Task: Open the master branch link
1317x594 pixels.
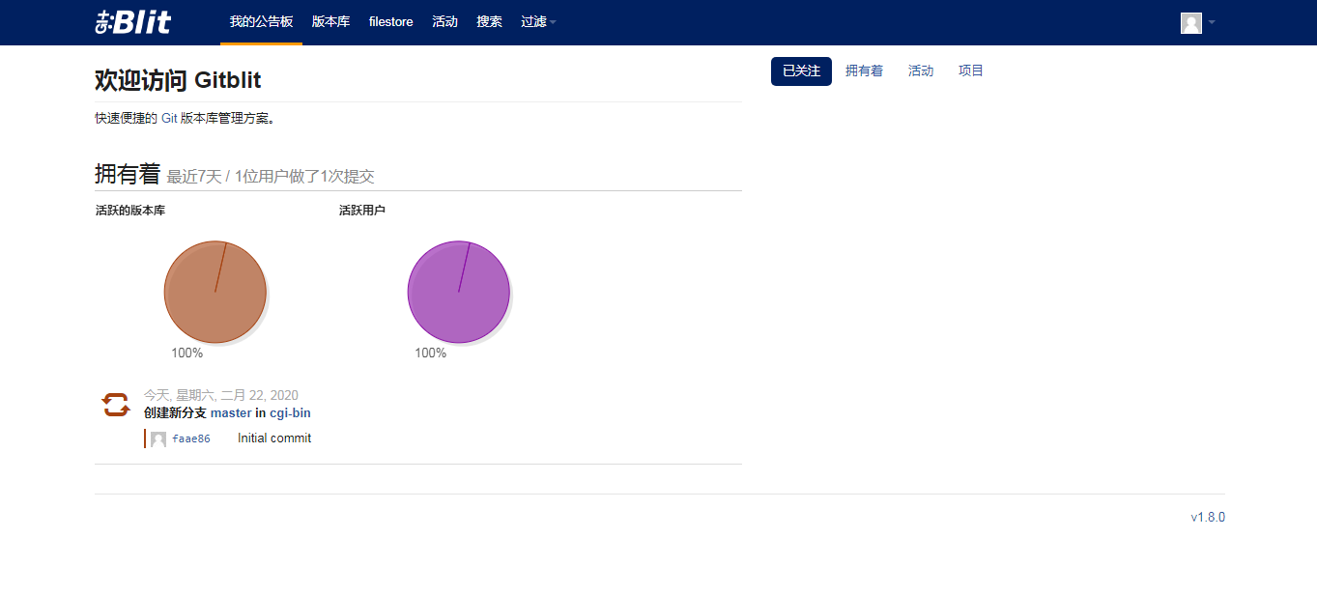Action: point(231,412)
